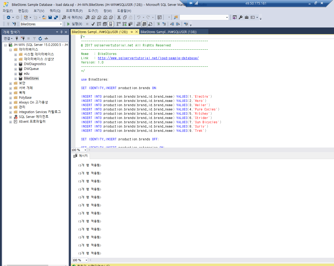The width and height of the screenshot is (334, 266).
Task: Toggle Include Actual Execution Plan
Action: 119,24
